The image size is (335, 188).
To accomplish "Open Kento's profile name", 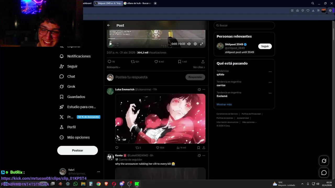I will click(x=119, y=155).
